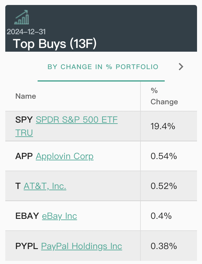
Task: Click the next arrow chevron beside tab
Action: tap(181, 67)
